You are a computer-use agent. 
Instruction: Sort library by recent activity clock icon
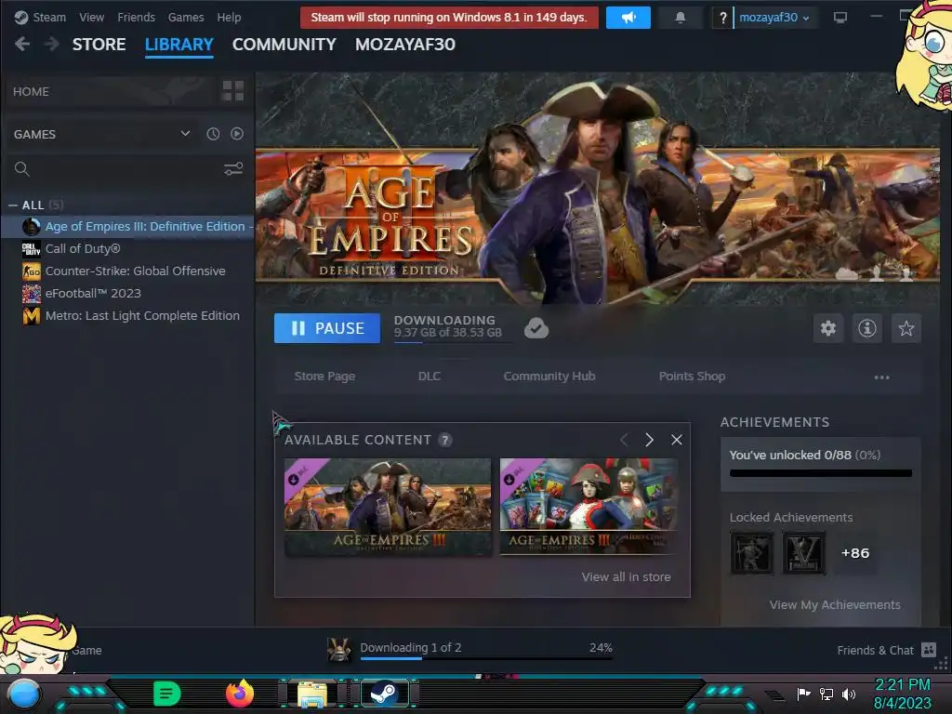coord(213,134)
